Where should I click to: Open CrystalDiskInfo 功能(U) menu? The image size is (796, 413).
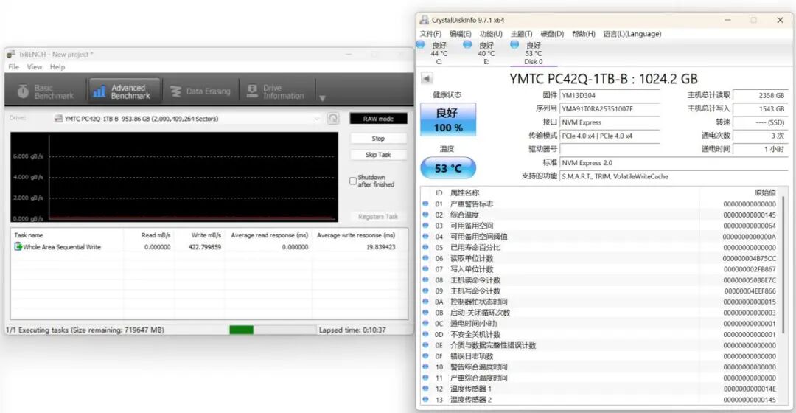491,34
